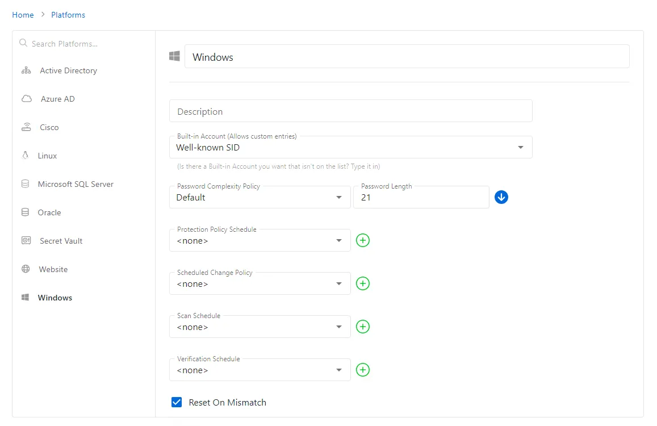This screenshot has height=426, width=657.
Task: Uncheck Reset On Mismatch checkbox
Action: pyautogui.click(x=177, y=402)
